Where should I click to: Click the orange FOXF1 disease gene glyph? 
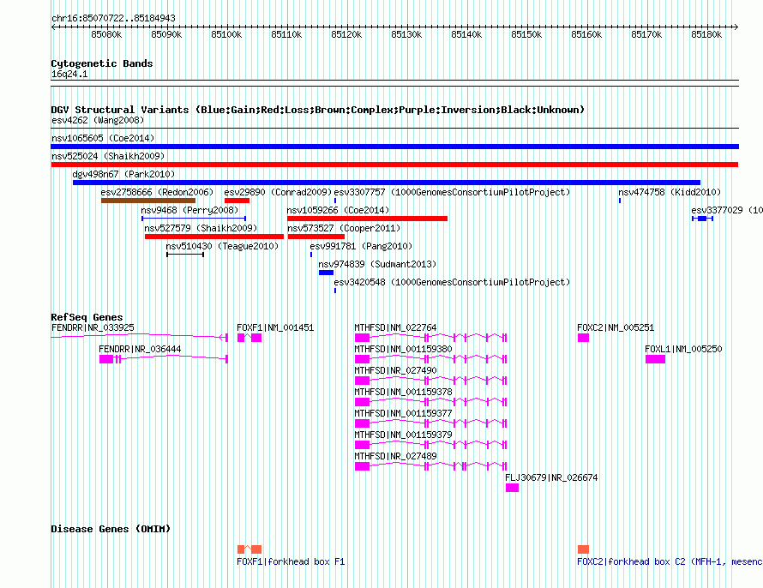tap(249, 549)
